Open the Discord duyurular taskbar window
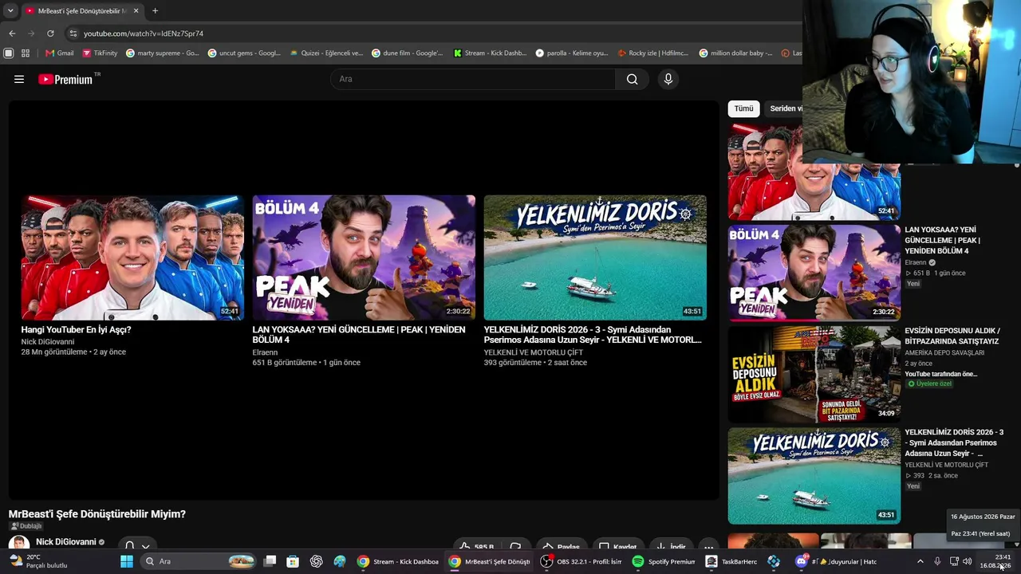The width and height of the screenshot is (1021, 574). tap(836, 561)
